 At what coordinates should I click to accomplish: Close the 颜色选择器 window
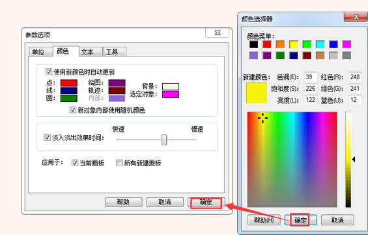(356, 17)
